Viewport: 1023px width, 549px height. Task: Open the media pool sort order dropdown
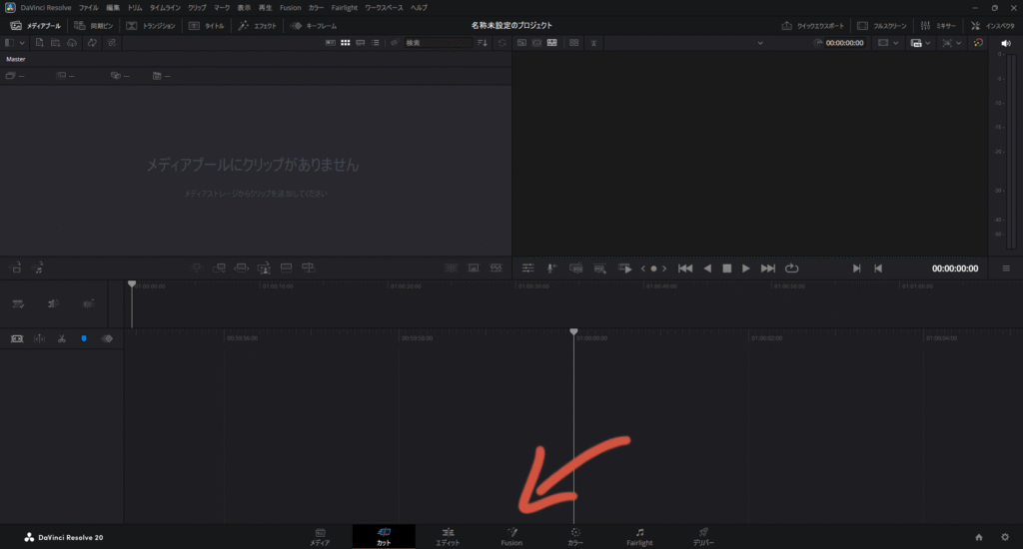483,43
